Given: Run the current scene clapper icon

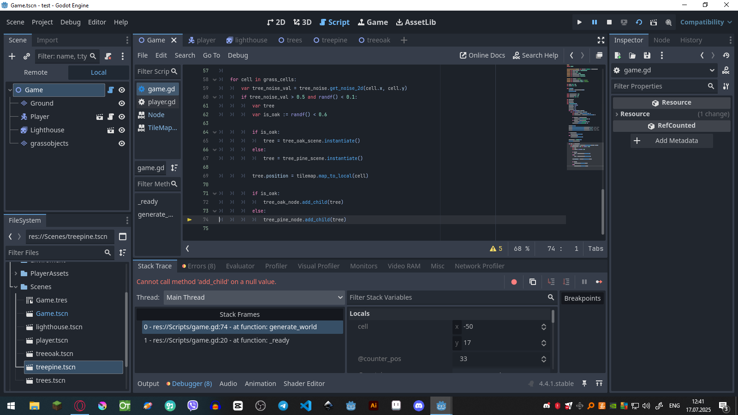Looking at the screenshot, I should point(654,22).
